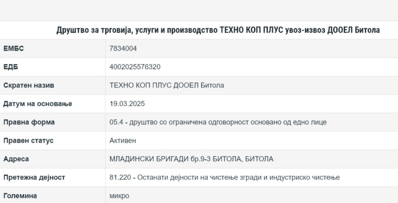Click the Датум на основање label
This screenshot has height=203, width=398.
[38, 104]
